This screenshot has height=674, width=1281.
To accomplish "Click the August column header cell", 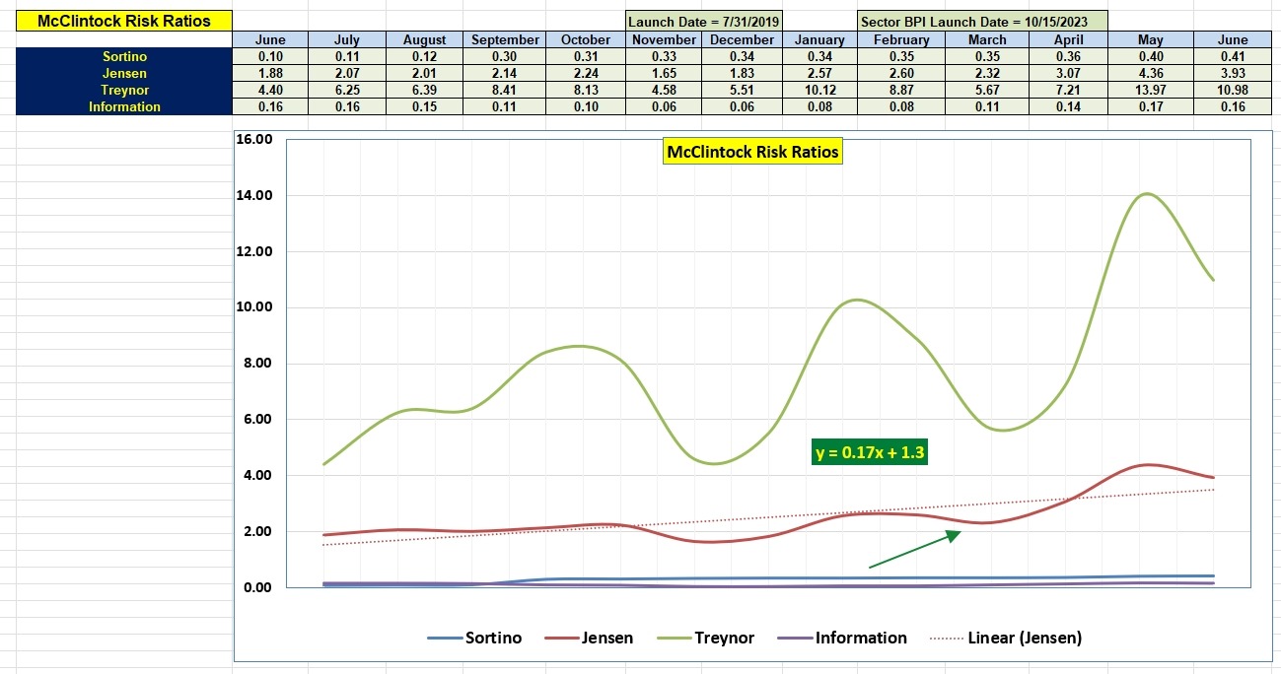I will pyautogui.click(x=425, y=40).
